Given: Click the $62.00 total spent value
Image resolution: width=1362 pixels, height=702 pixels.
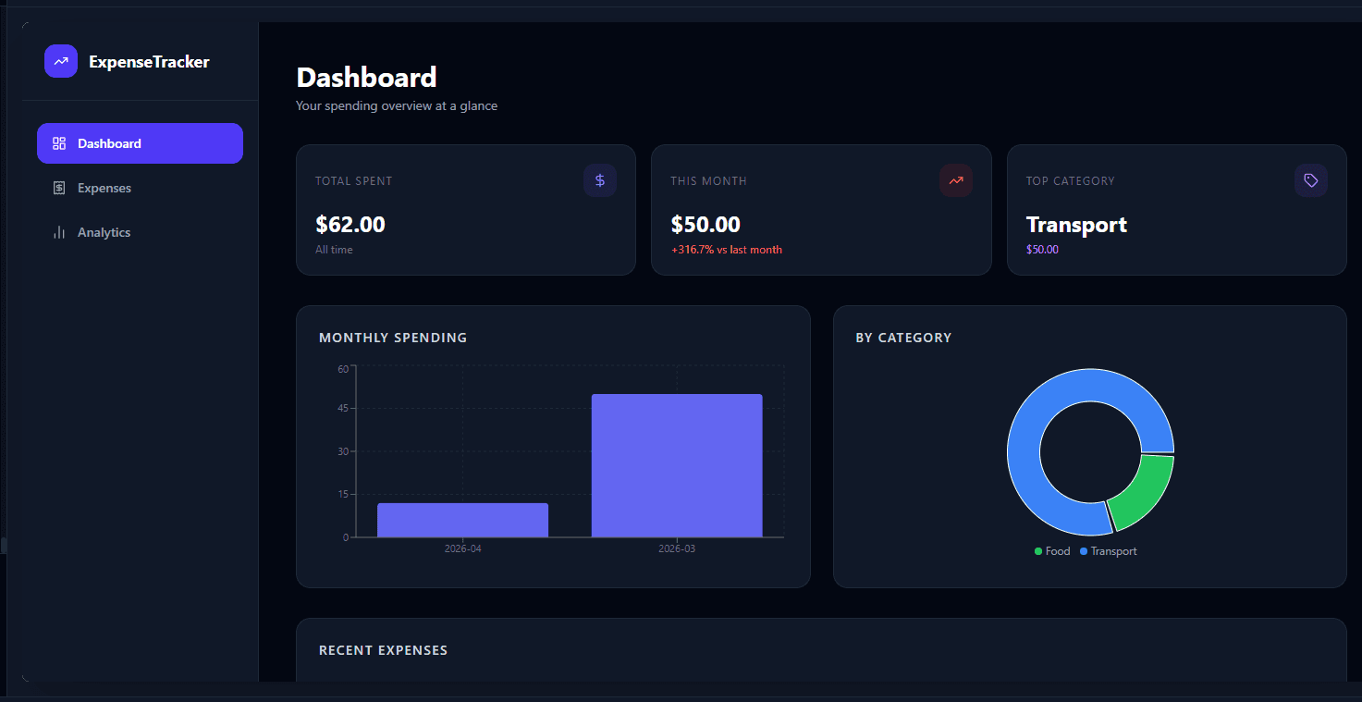Looking at the screenshot, I should [x=350, y=225].
